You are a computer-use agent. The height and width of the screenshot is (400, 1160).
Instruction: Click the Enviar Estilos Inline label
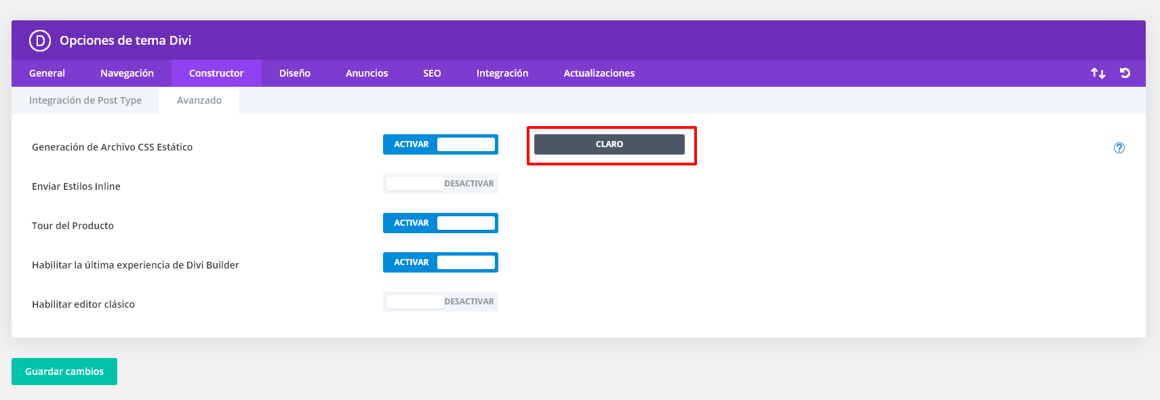[x=76, y=186]
